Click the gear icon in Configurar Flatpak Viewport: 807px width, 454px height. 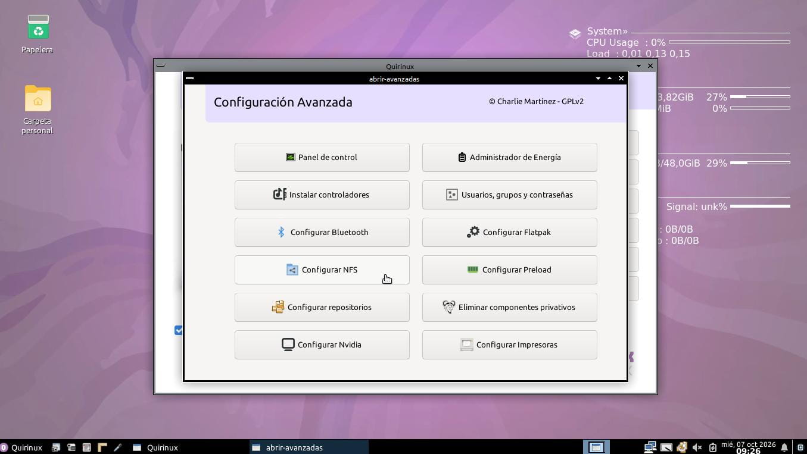coord(473,232)
